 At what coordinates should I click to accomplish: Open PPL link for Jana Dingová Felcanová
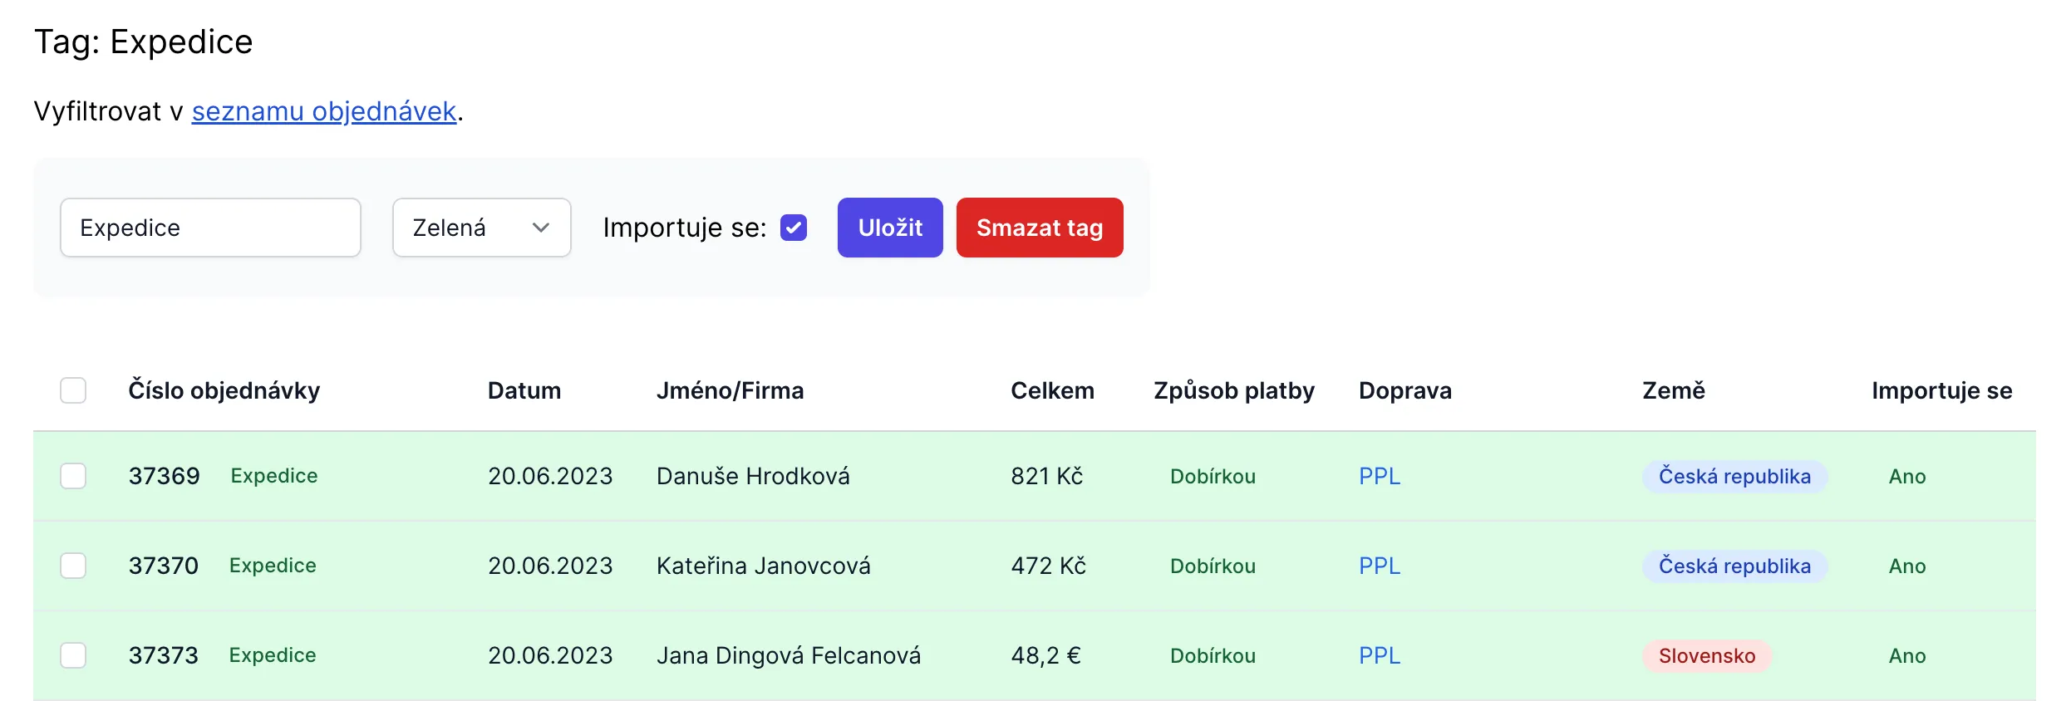point(1380,655)
